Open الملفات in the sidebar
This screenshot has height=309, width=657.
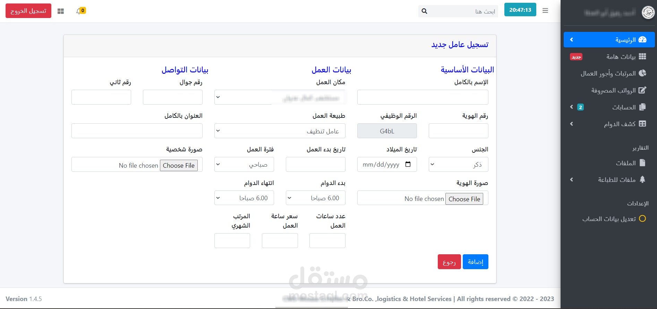click(x=609, y=163)
